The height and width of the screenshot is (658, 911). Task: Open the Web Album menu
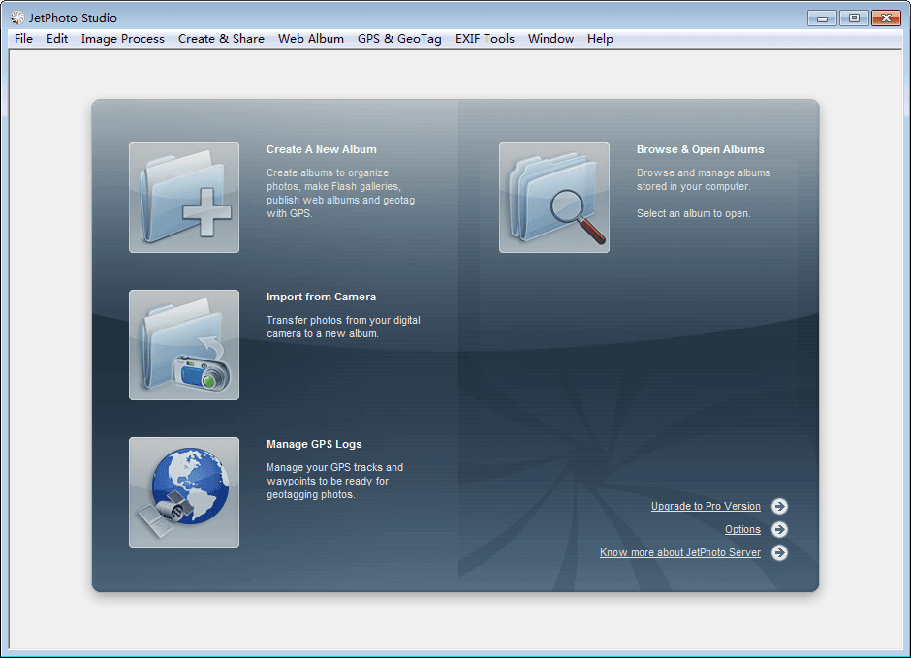click(311, 39)
